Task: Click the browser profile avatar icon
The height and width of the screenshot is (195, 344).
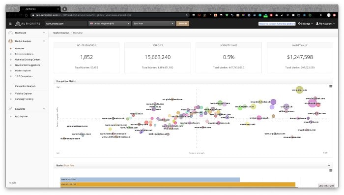Action: (x=329, y=15)
